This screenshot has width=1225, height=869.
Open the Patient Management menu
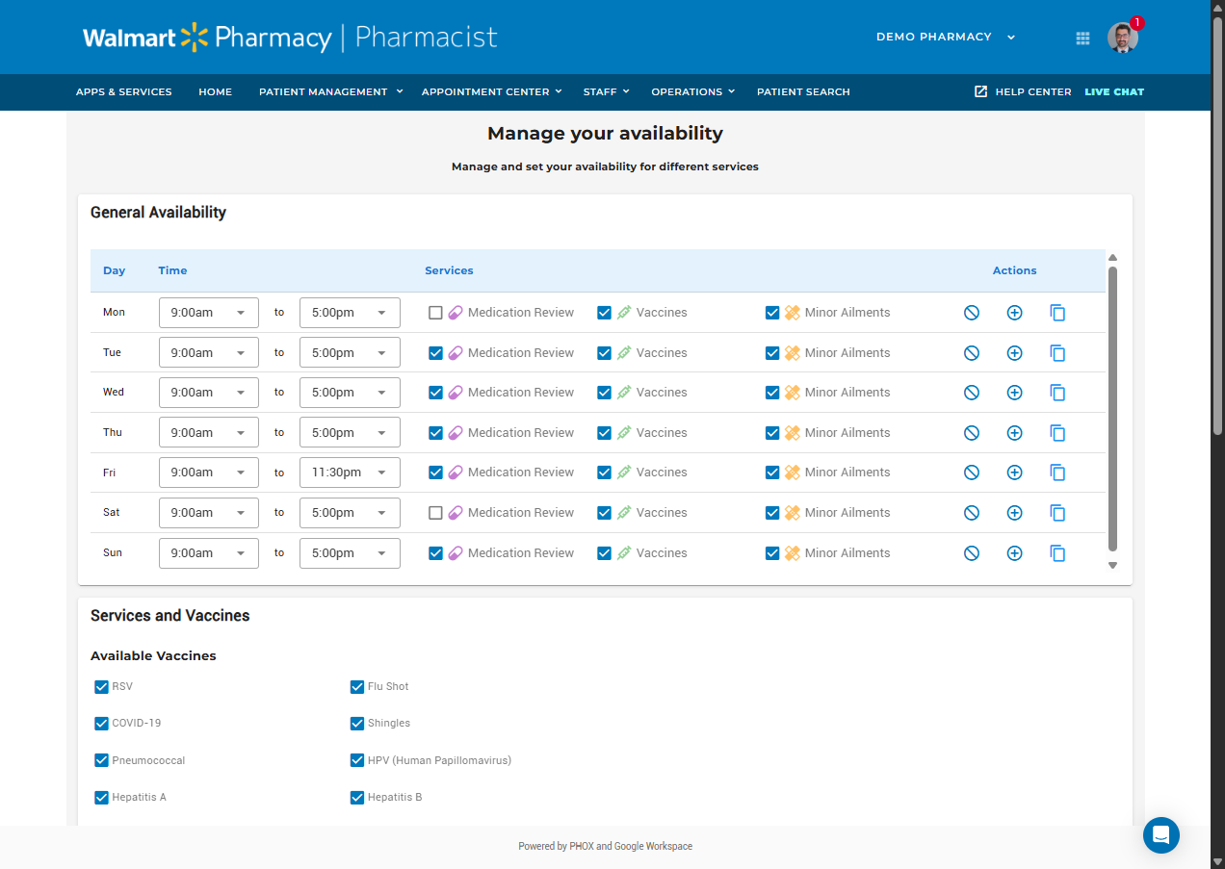coord(330,91)
